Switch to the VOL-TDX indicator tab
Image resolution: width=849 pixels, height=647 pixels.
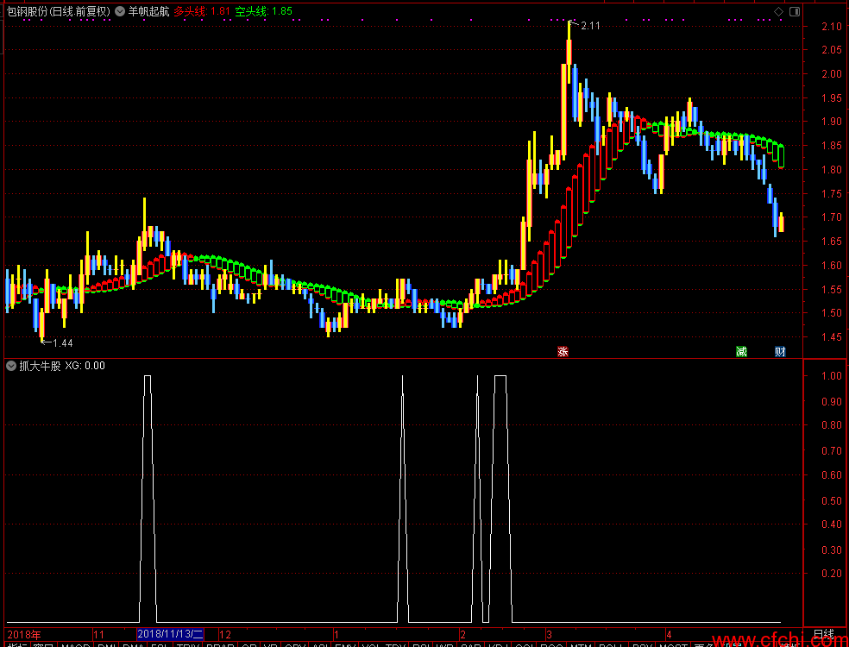pyautogui.click(x=384, y=644)
